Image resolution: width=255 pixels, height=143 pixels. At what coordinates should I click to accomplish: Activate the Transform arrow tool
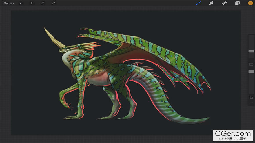click(x=53, y=3)
